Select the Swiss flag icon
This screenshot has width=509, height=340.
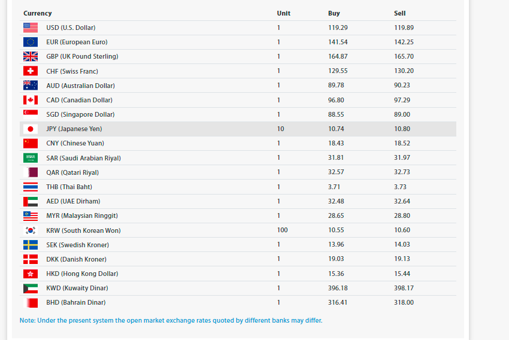click(x=31, y=71)
